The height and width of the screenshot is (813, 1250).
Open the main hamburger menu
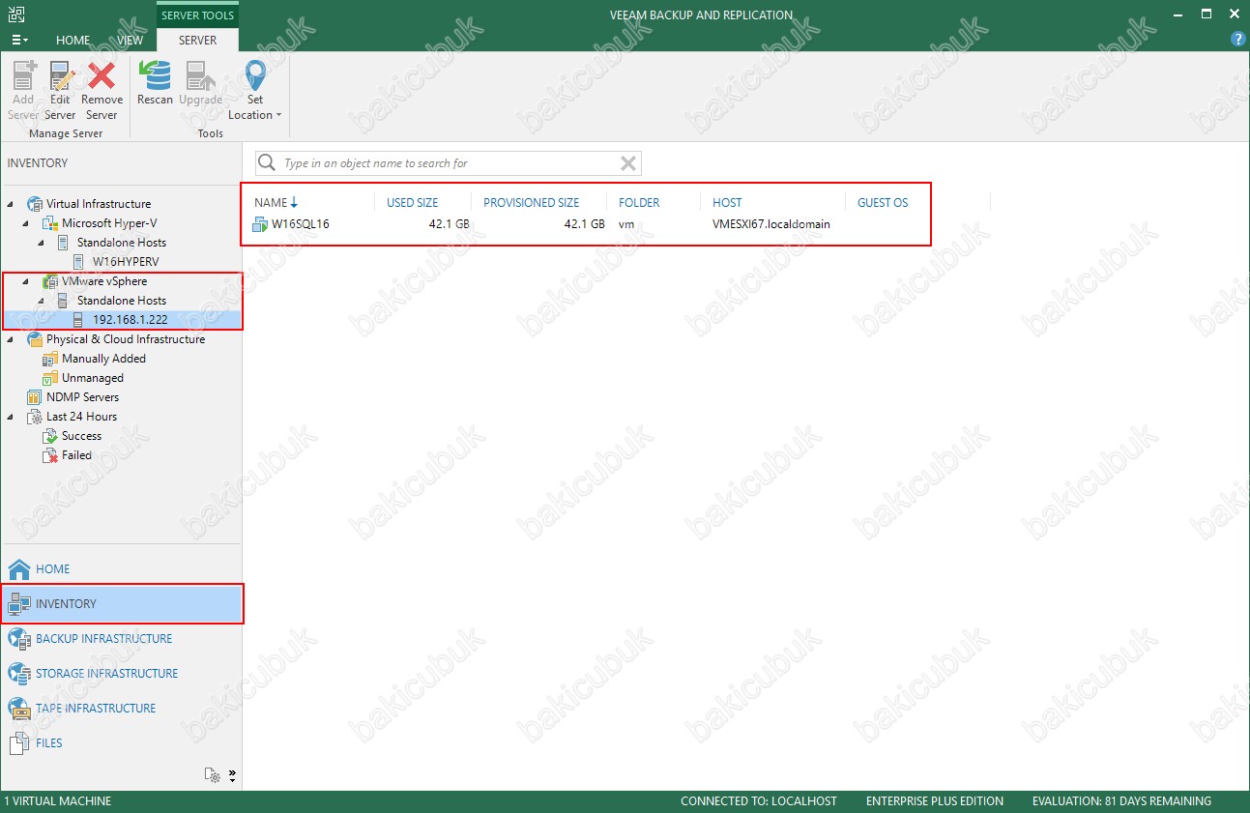pos(19,41)
